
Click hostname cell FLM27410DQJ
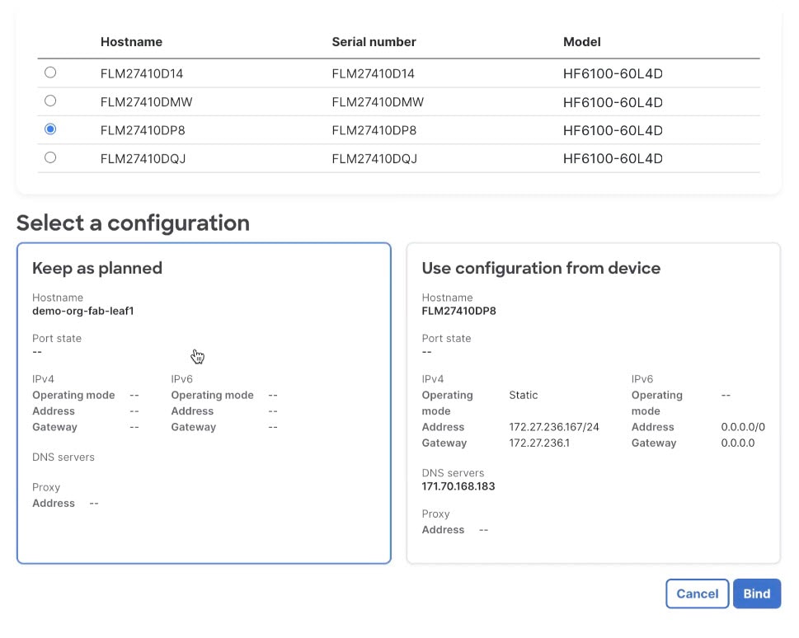143,159
